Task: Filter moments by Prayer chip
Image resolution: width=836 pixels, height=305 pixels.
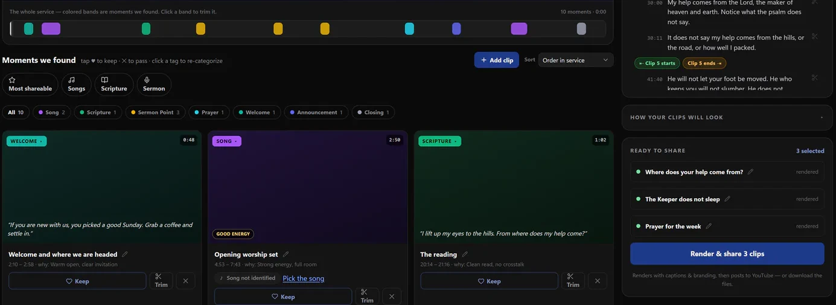Action: click(209, 112)
